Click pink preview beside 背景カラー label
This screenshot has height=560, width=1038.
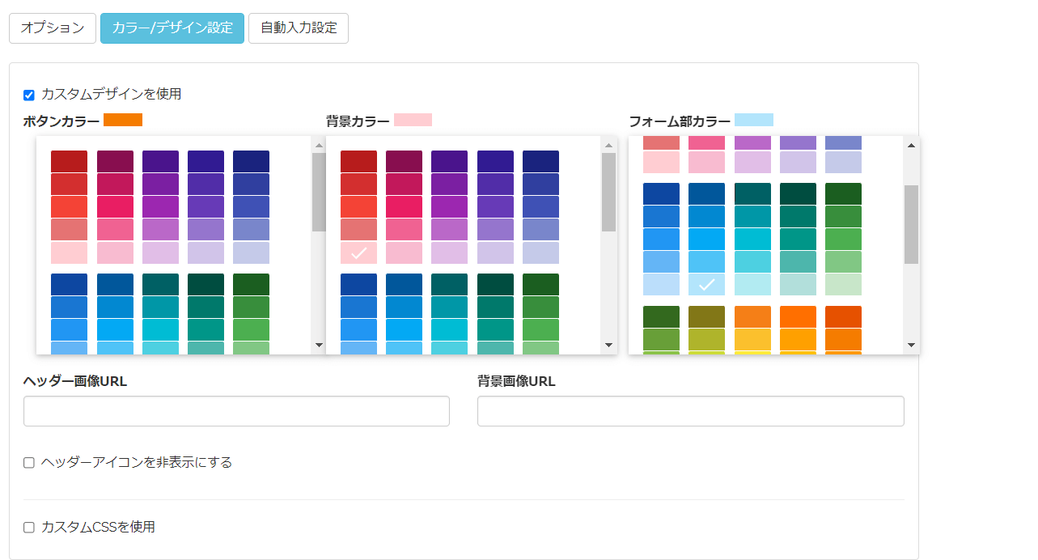tap(413, 120)
